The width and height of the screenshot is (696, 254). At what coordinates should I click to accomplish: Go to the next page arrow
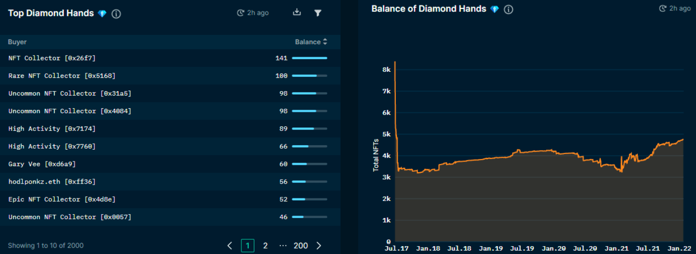click(319, 245)
